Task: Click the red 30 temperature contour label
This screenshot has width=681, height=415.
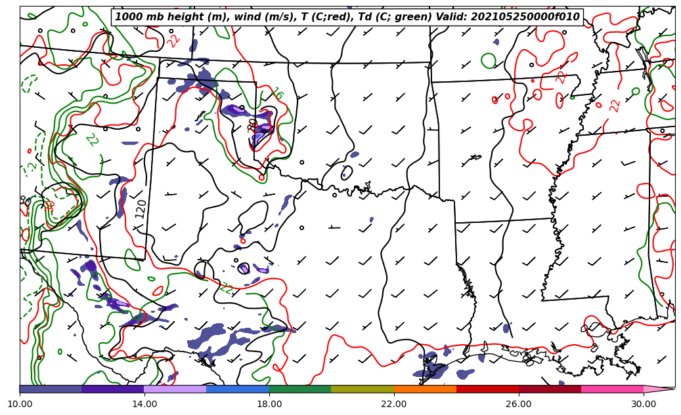Action: point(49,206)
